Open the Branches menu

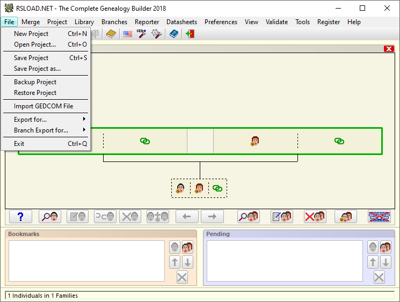click(114, 22)
